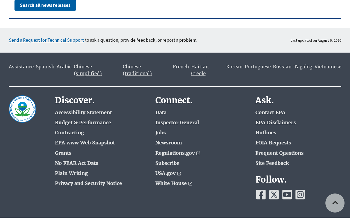
Task: Open EPA's X (Twitter) icon
Action: point(274,195)
